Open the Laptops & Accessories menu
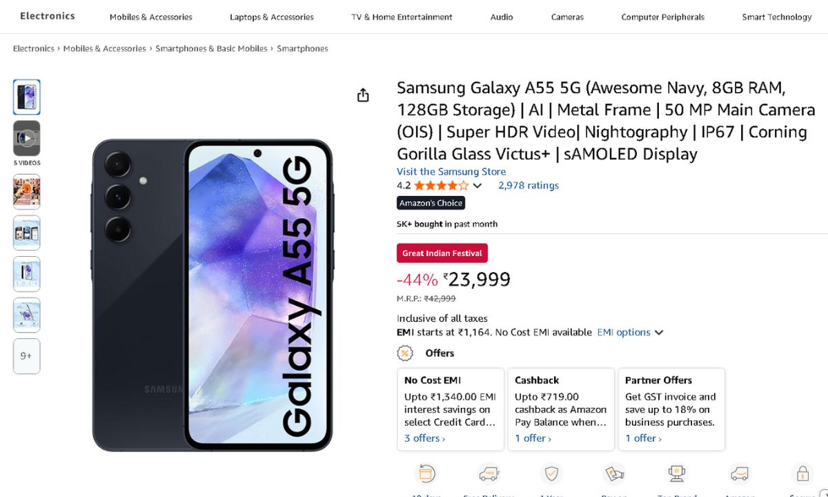This screenshot has width=828, height=497. (271, 17)
